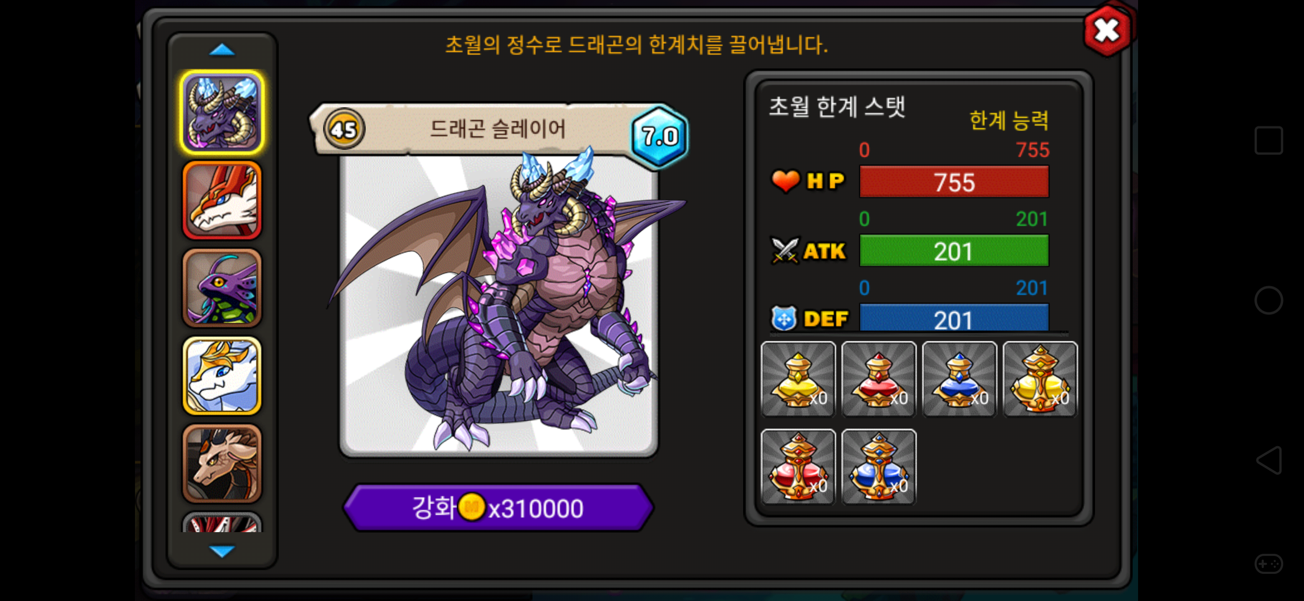Move down the dragon list with blue arrow
Screen dimensions: 1304x601
pos(222,550)
